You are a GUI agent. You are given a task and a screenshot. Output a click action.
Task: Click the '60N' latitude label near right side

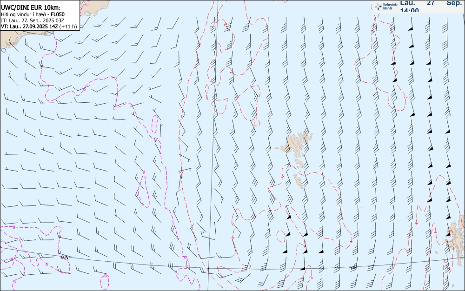(x=352, y=268)
